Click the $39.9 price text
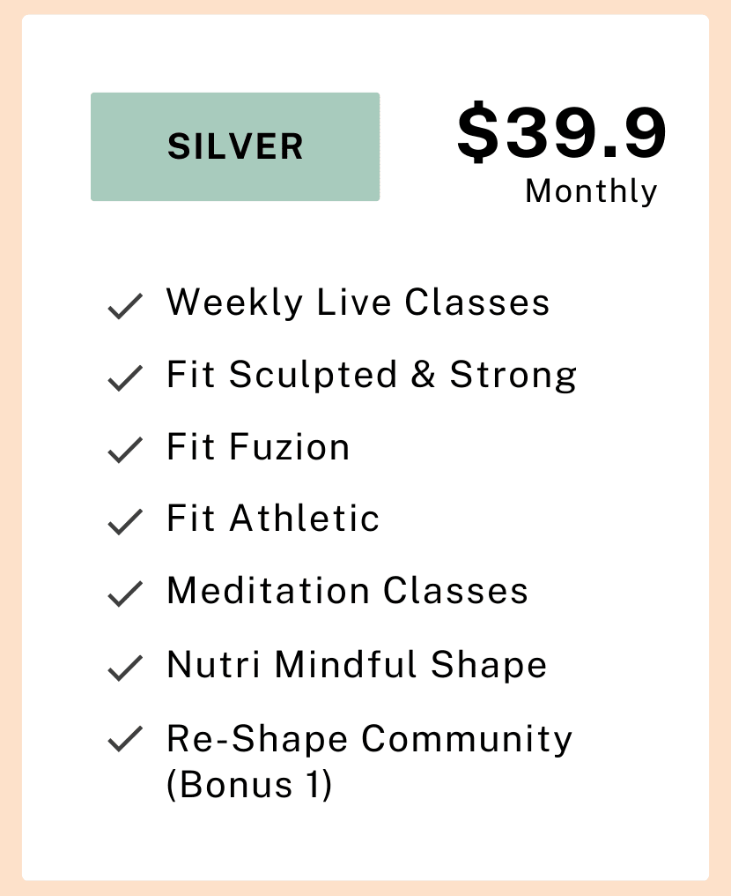 tap(562, 132)
